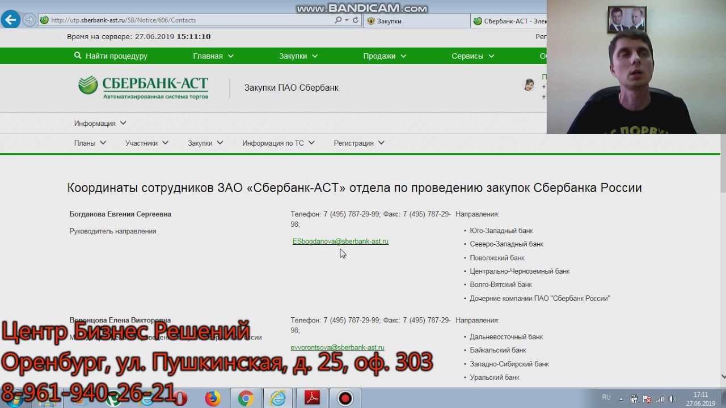Open the Главная menu
The width and height of the screenshot is (726, 408).
[213, 56]
